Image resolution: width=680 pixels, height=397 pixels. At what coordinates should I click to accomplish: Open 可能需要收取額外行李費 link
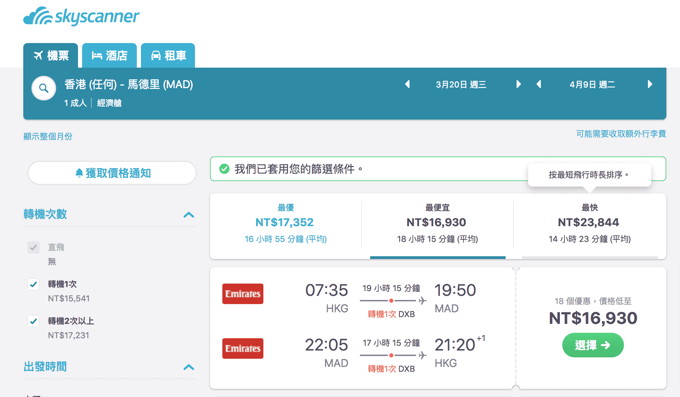tap(621, 134)
